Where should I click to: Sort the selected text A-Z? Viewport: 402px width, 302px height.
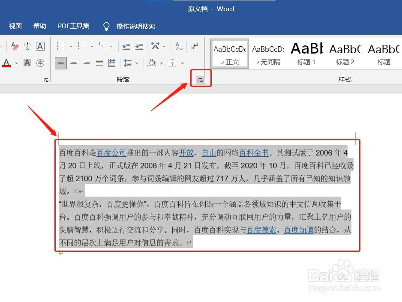(179, 46)
